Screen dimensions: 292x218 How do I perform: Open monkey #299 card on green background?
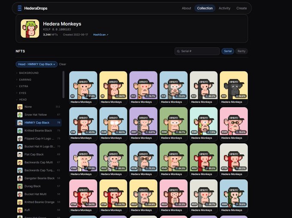(173, 124)
